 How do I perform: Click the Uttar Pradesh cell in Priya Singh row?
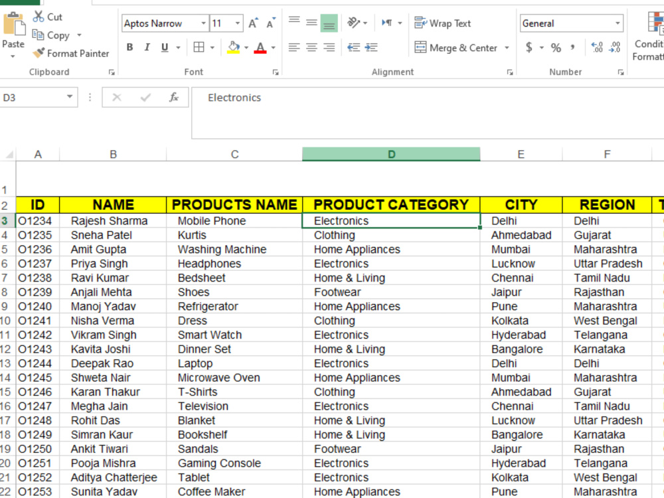coord(607,264)
